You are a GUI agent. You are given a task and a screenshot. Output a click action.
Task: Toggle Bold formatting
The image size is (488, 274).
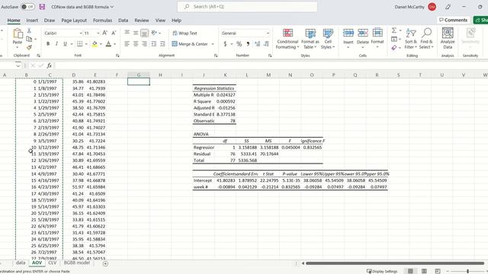coord(48,44)
